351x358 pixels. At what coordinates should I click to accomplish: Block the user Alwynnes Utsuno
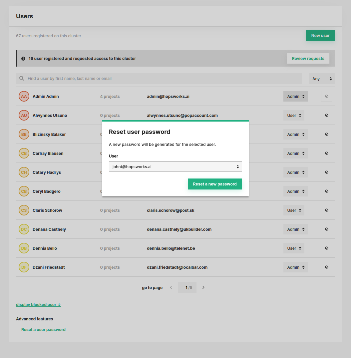pos(326,115)
